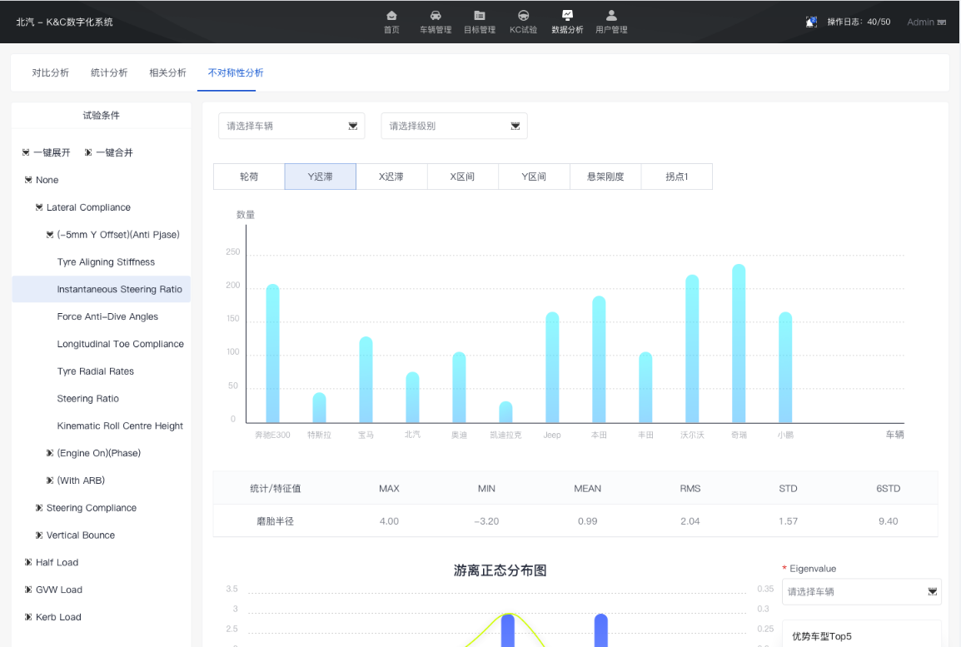
Task: Select Longitudinal Toe Compliance item
Action: [x=120, y=344]
